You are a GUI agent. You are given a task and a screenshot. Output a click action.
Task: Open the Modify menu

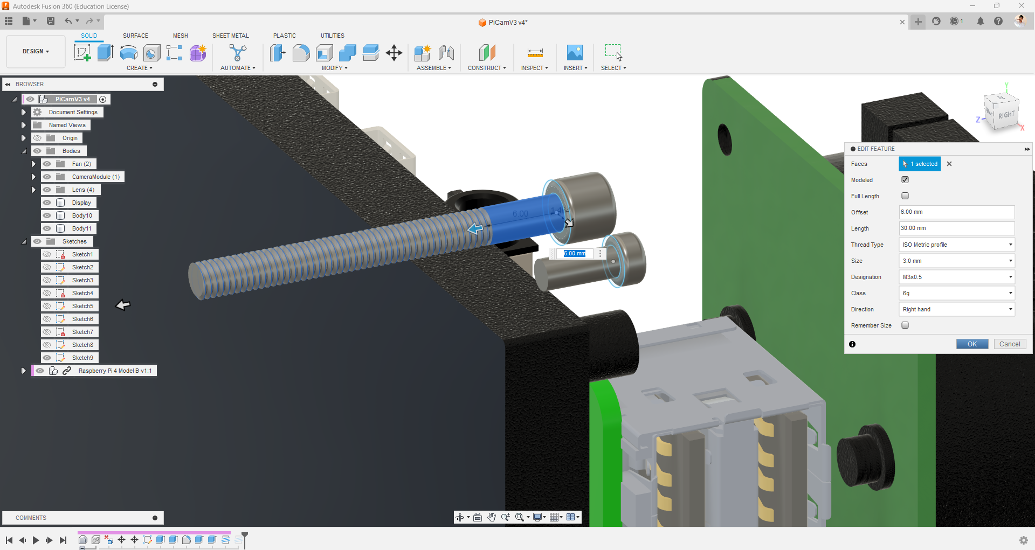(x=335, y=68)
